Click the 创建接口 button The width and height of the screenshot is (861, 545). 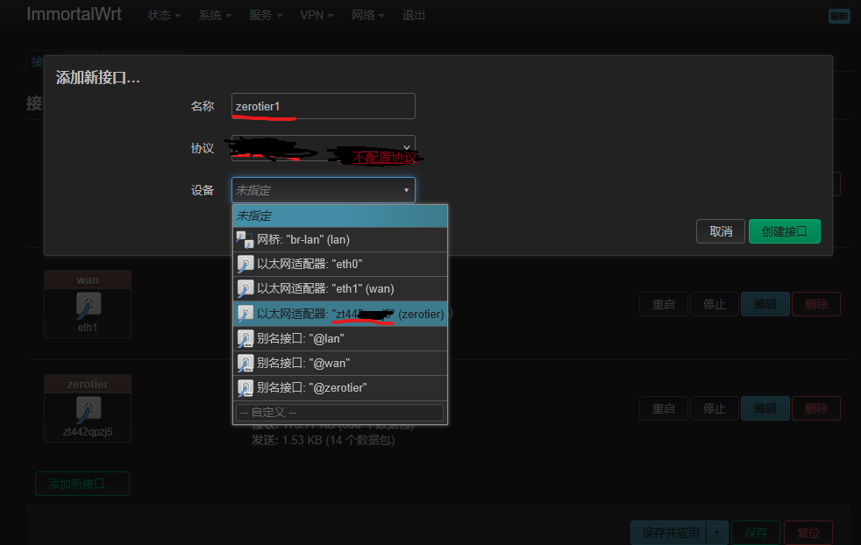coord(785,231)
